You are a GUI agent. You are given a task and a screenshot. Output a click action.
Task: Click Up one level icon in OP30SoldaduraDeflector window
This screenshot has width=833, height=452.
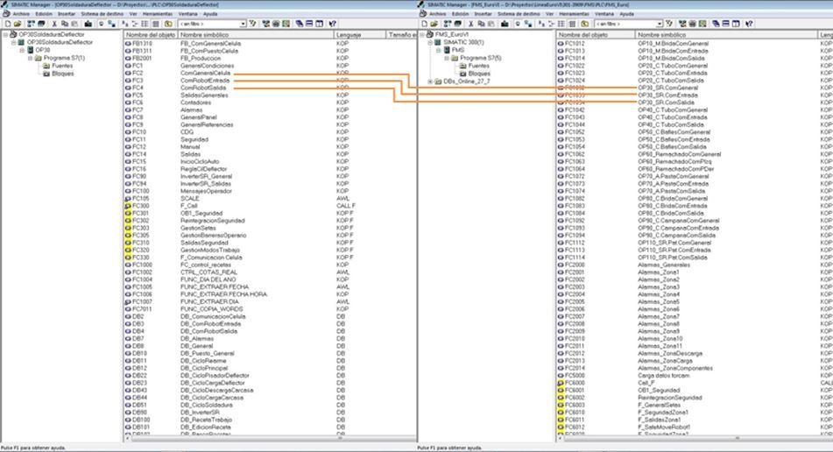[x=168, y=24]
